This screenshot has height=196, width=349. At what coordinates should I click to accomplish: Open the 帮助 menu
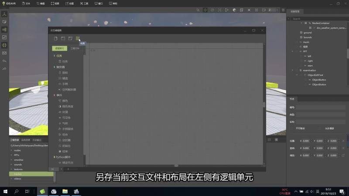pos(113,3)
